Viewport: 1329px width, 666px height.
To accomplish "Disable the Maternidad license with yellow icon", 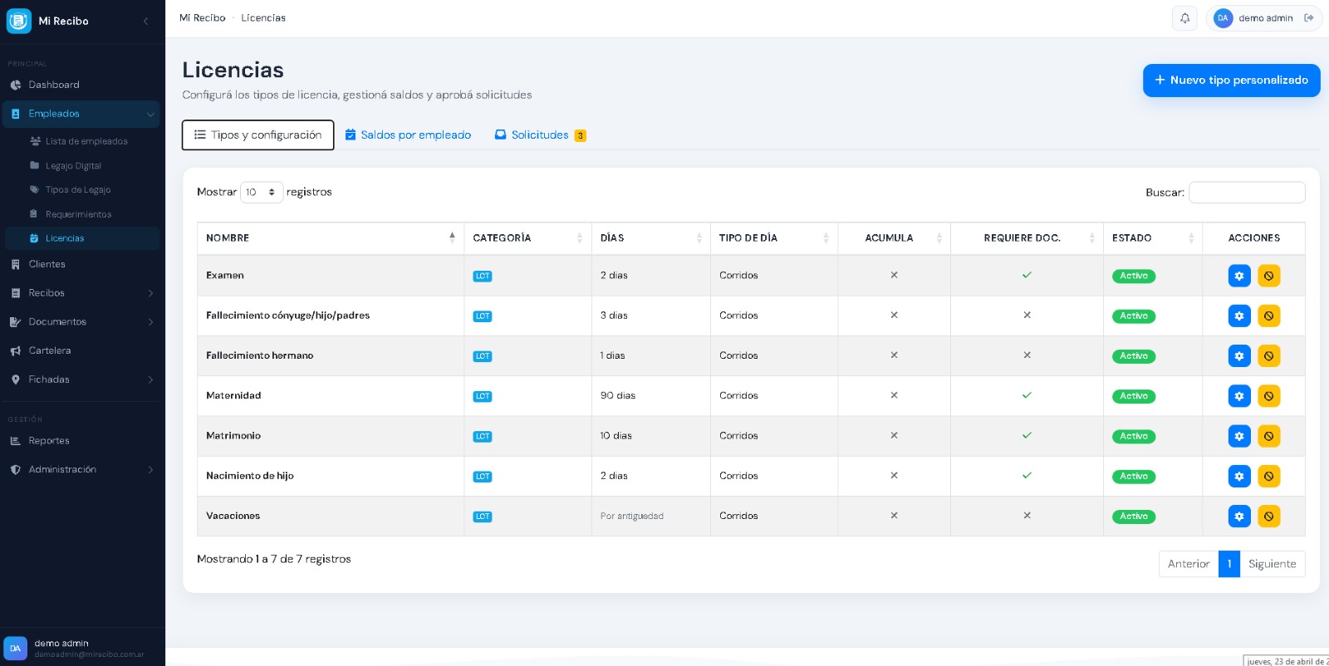I will coord(1268,396).
